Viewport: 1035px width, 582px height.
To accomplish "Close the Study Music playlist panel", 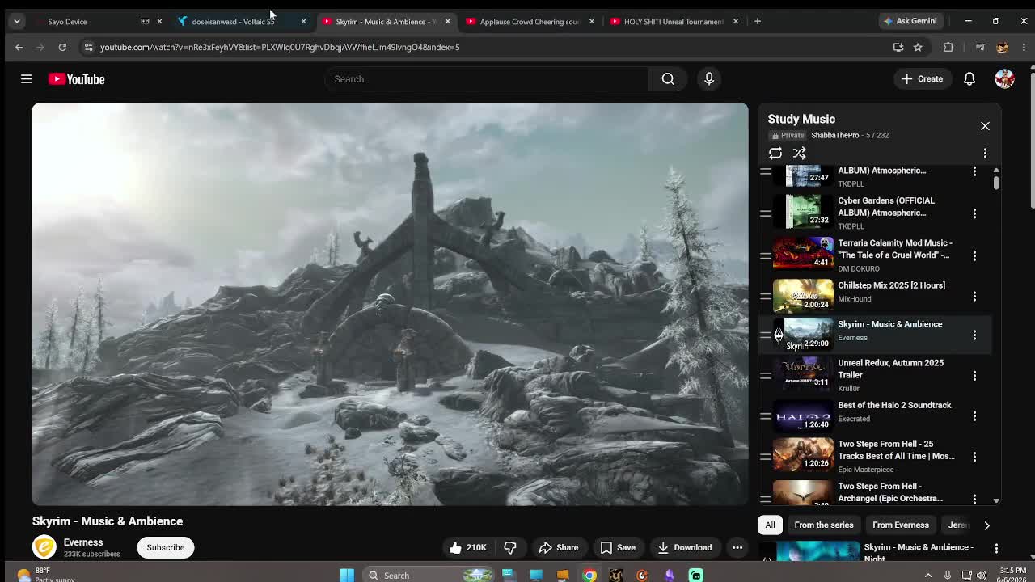I will pos(985,126).
